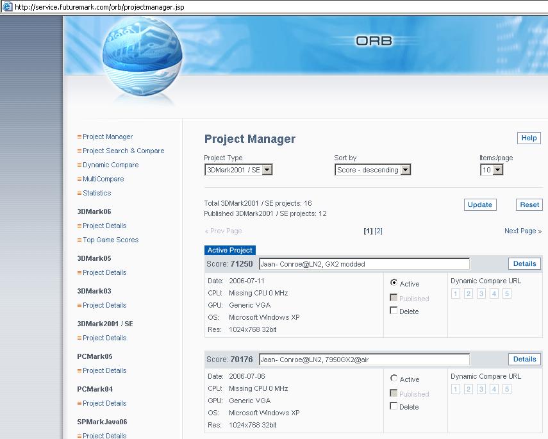Open Project Details under 3DMark05

tap(104, 272)
